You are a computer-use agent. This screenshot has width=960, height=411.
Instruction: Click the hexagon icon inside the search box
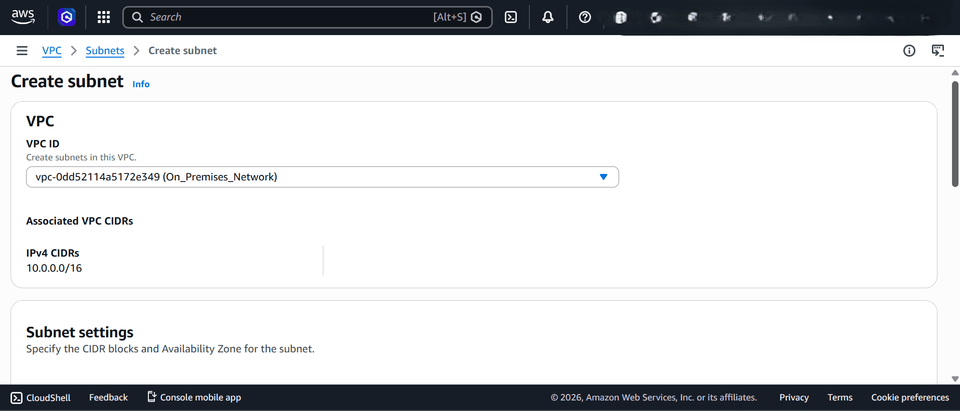[x=477, y=17]
